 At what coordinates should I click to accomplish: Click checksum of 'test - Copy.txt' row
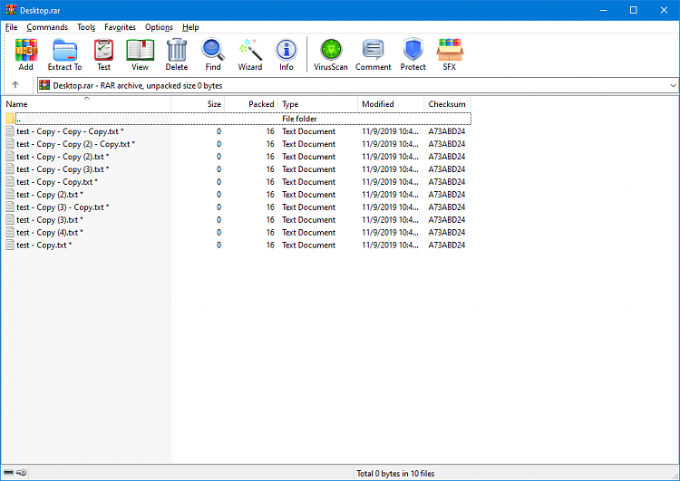pyautogui.click(x=447, y=245)
